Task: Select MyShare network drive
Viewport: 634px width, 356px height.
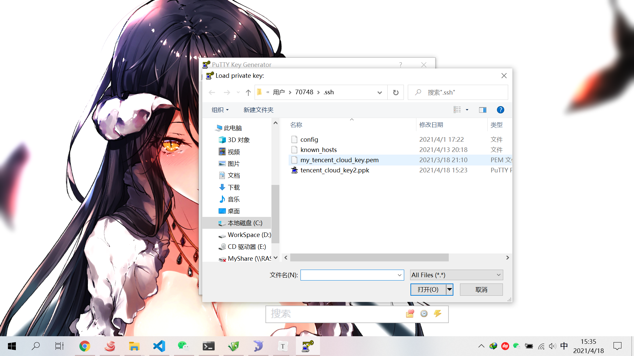Action: pyautogui.click(x=245, y=258)
